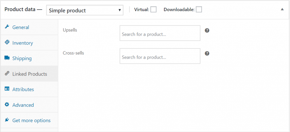Show help tooltip for Upsells
290x132 pixels.
[207, 31]
